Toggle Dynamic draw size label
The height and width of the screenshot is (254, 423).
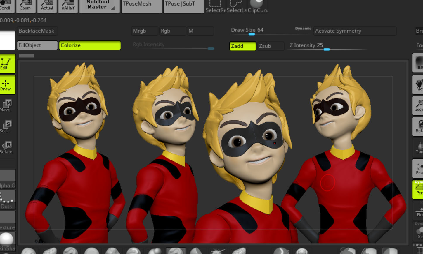click(303, 29)
